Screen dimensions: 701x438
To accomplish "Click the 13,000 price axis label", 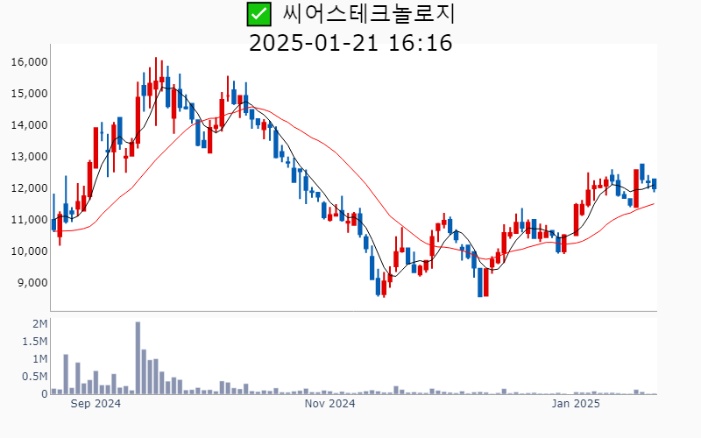I will [30, 157].
